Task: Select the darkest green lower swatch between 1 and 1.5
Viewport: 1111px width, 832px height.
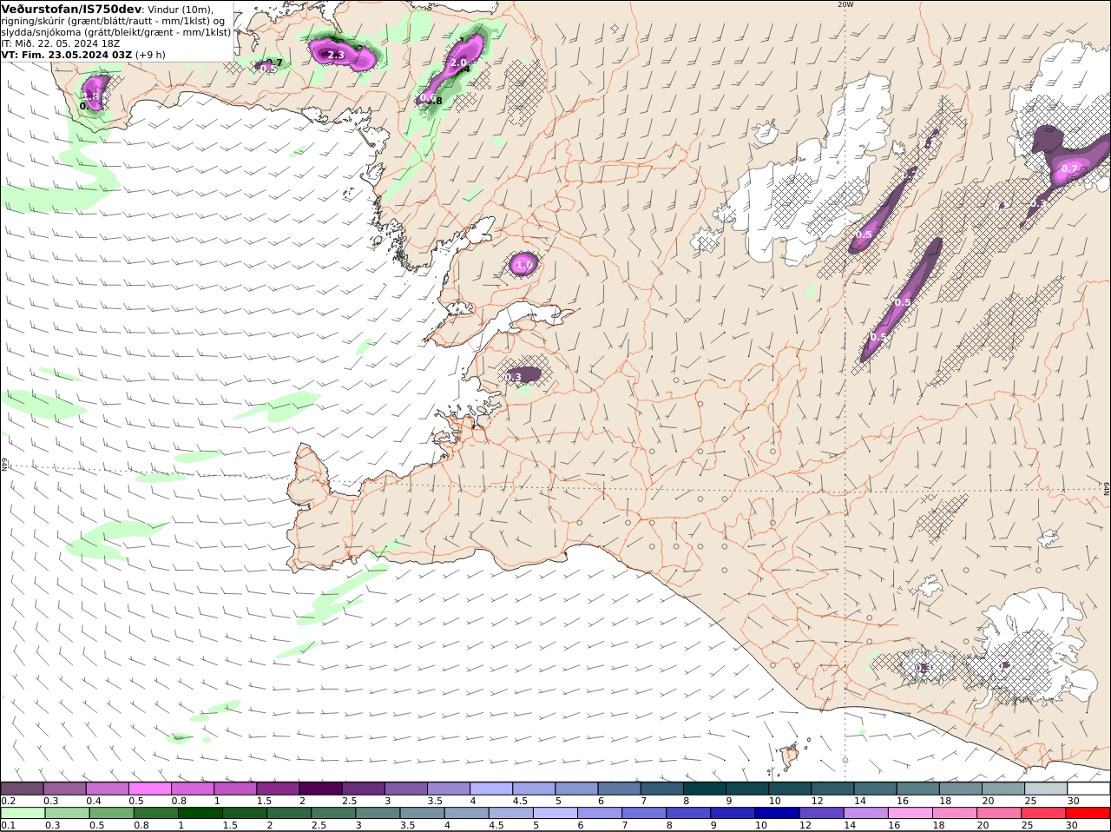Action: (x=201, y=814)
